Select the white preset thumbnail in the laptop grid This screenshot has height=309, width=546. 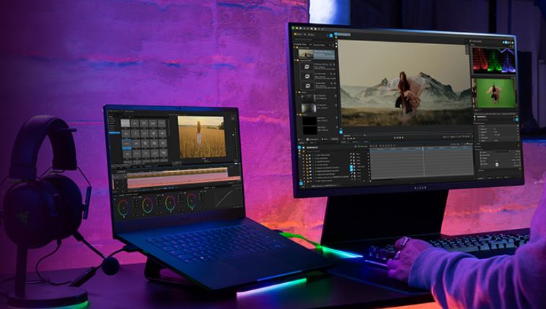tap(126, 123)
